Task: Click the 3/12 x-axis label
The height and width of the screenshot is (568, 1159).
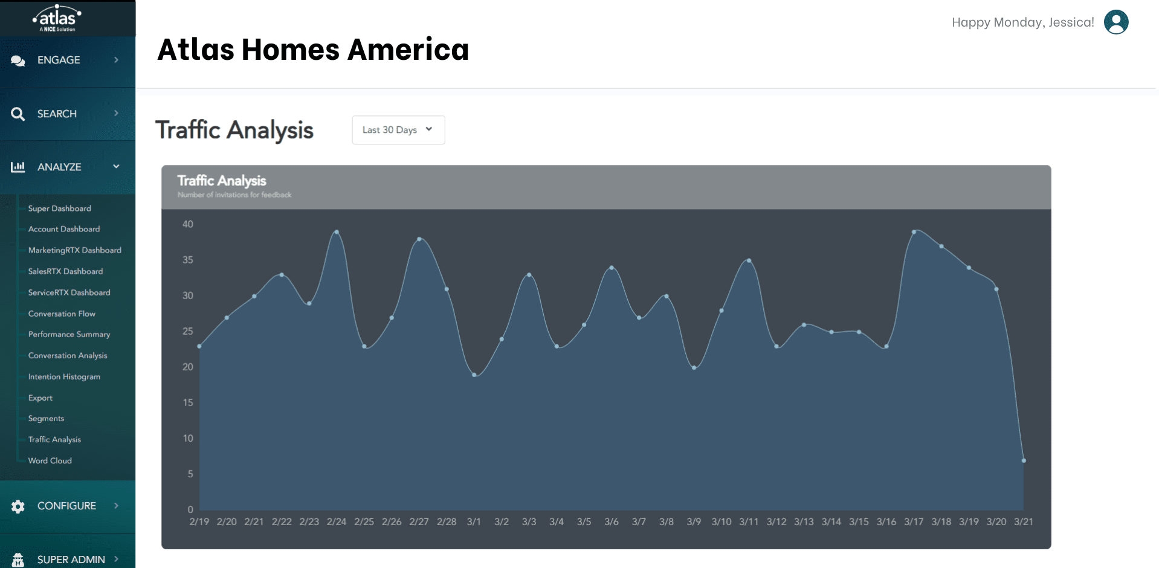Action: click(x=776, y=521)
